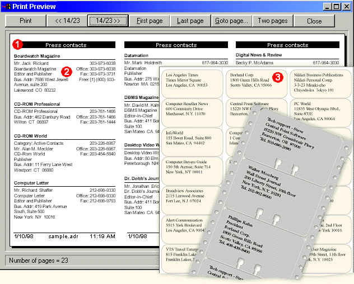This screenshot has height=284, width=354.
Task: Click the Alert Communication label
Action: pyautogui.click(x=188, y=229)
